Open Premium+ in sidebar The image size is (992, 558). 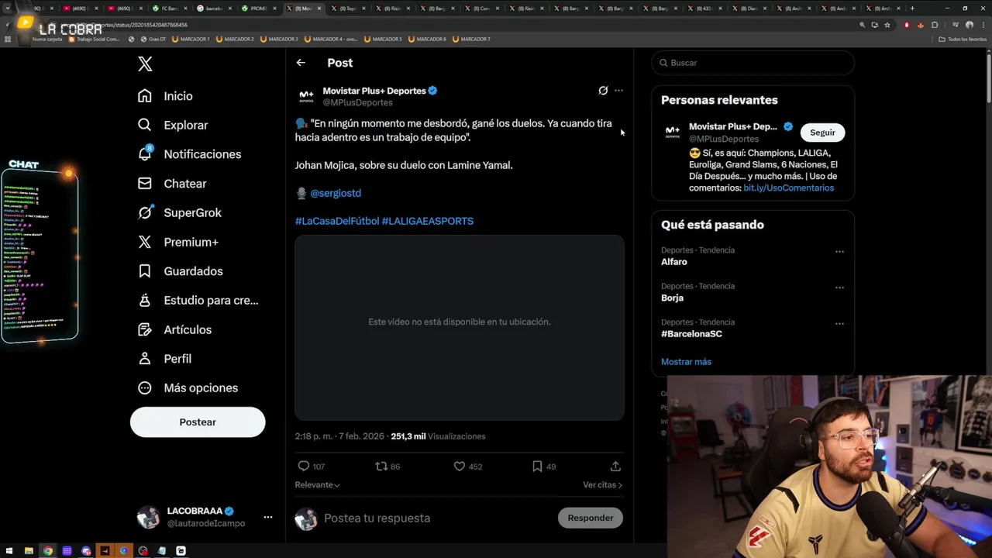click(x=177, y=242)
